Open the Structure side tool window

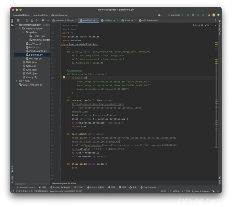12,180
